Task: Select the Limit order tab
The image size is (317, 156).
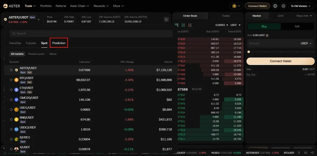Action: (281, 16)
